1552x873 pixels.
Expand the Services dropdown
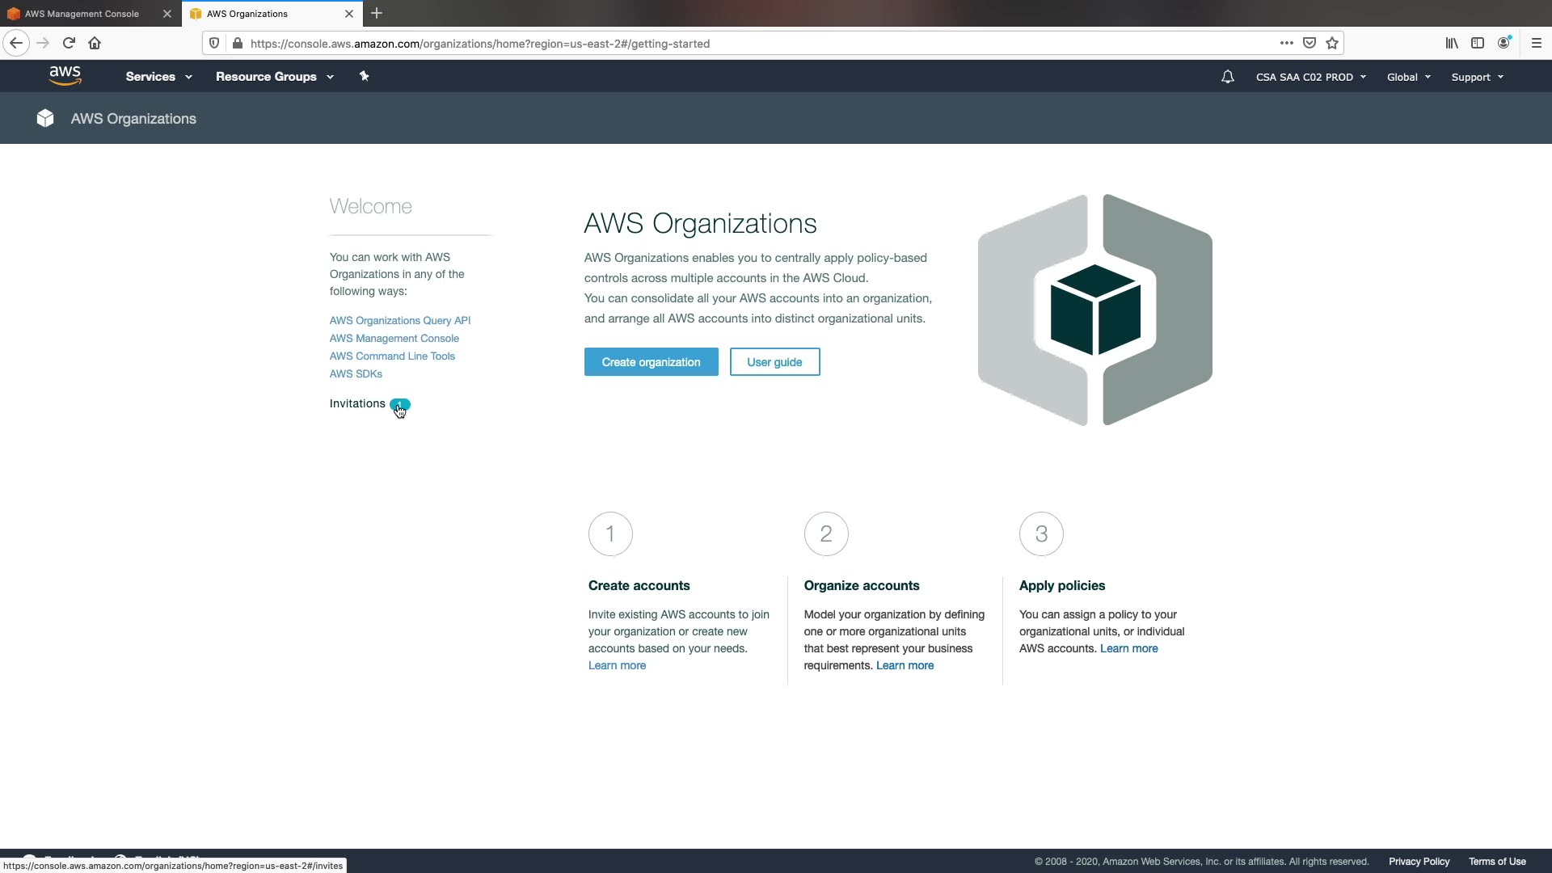point(158,77)
